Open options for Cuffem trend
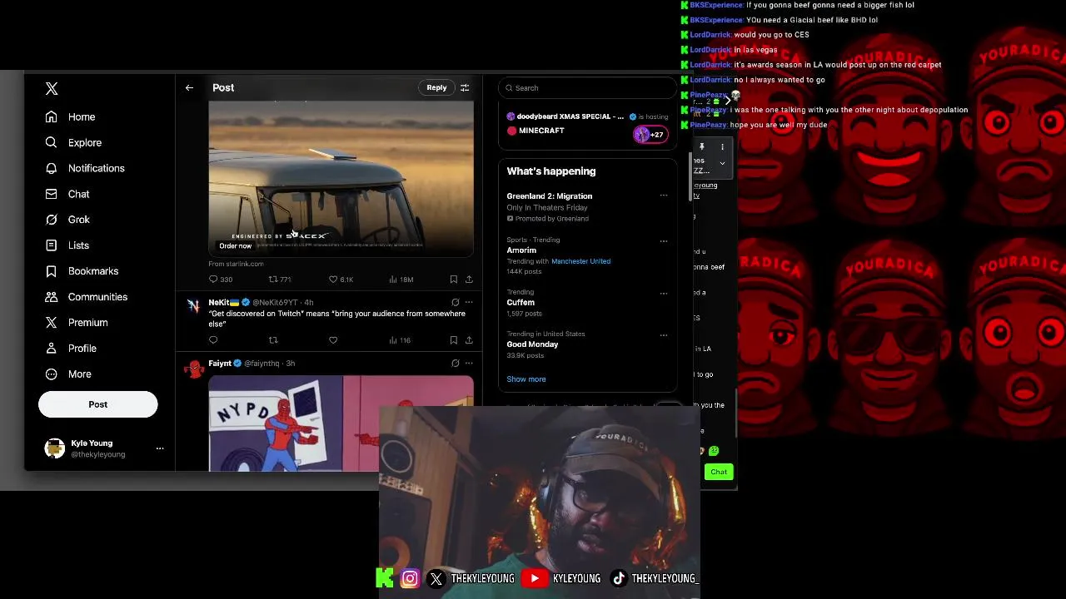 [664, 293]
